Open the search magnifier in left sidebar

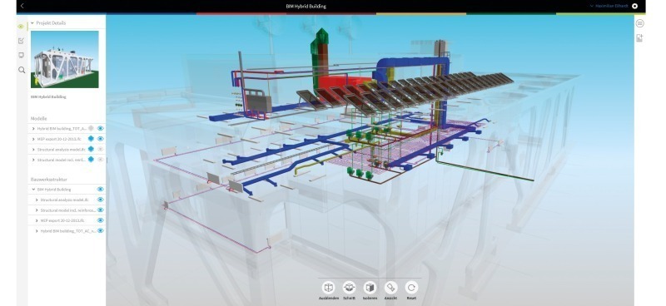click(x=22, y=70)
